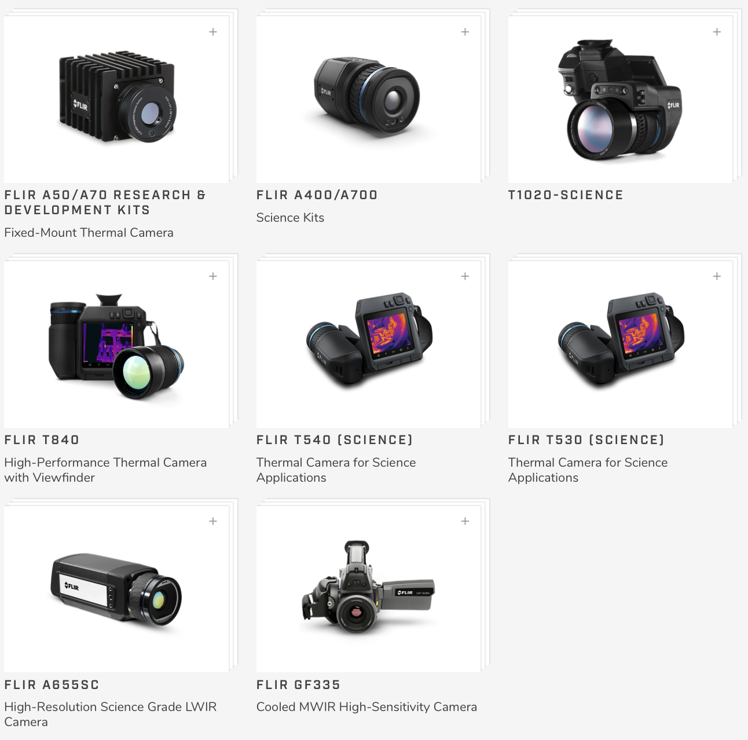
Task: Click plus icon on FLIR T540 card
Action: [465, 276]
